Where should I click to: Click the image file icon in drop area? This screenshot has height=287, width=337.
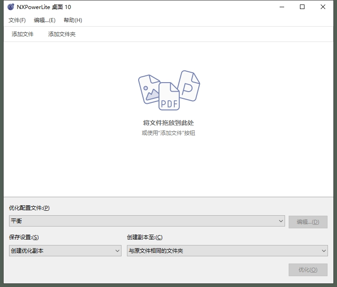tap(149, 89)
